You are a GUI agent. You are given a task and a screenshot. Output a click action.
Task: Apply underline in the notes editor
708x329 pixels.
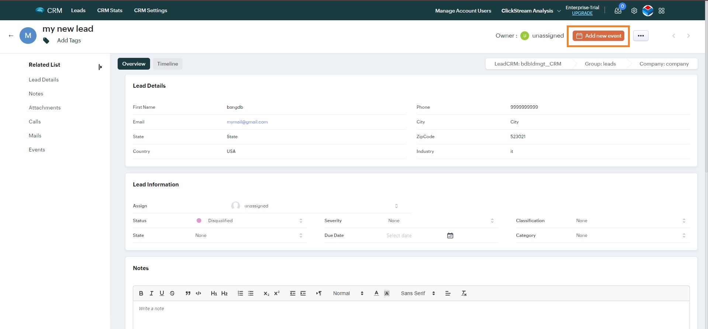[162, 293]
